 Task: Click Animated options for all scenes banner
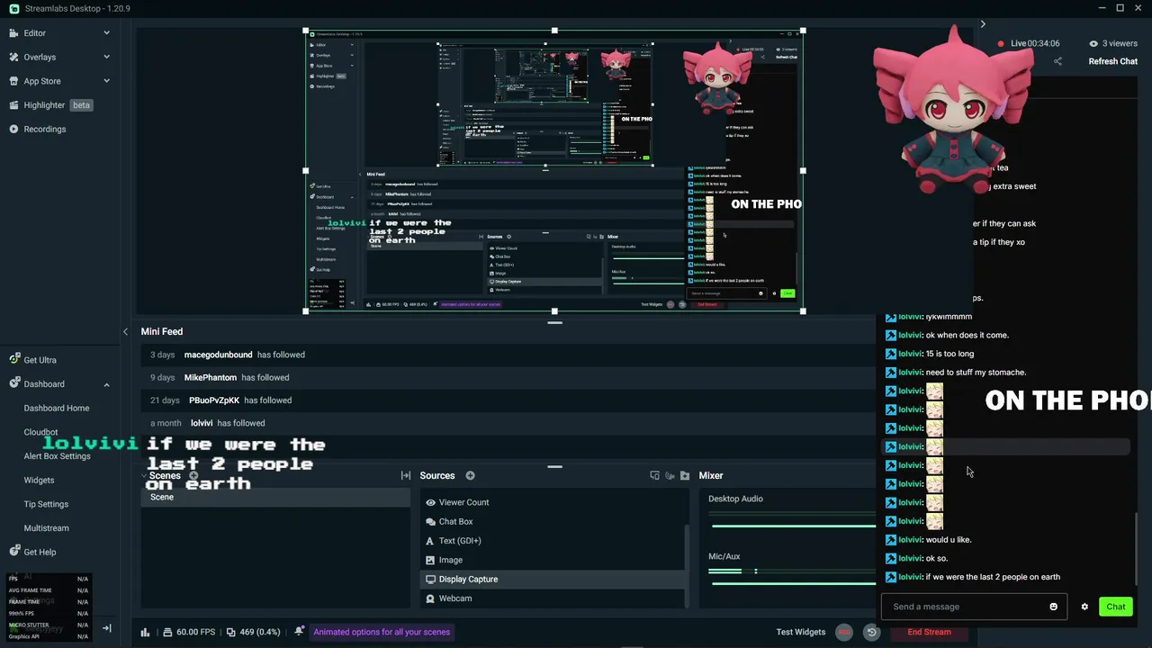(382, 632)
